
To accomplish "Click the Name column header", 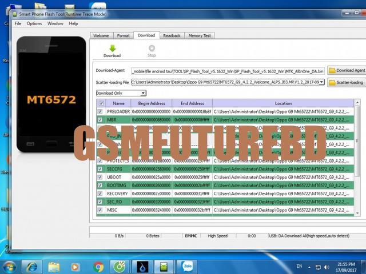I will pyautogui.click(x=118, y=103).
